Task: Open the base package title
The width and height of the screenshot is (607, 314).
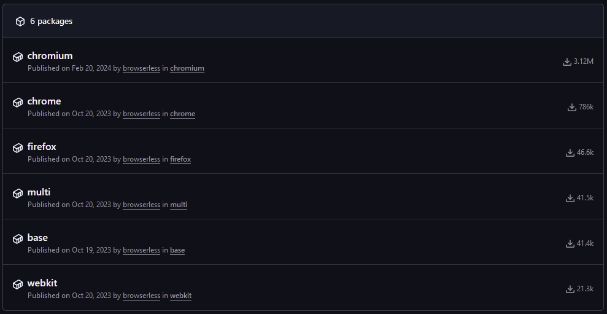Action: coord(37,238)
